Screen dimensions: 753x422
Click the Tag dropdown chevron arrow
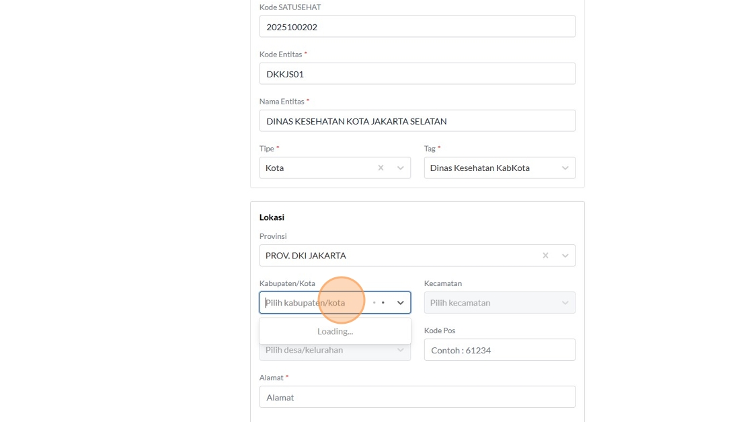(x=565, y=168)
